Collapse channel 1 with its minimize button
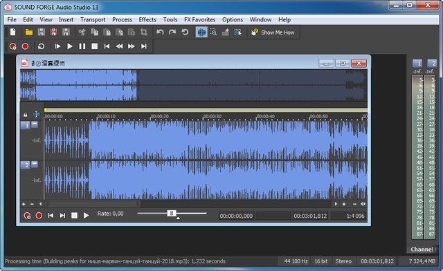Viewport: 443px width, 271px height. click(x=35, y=124)
